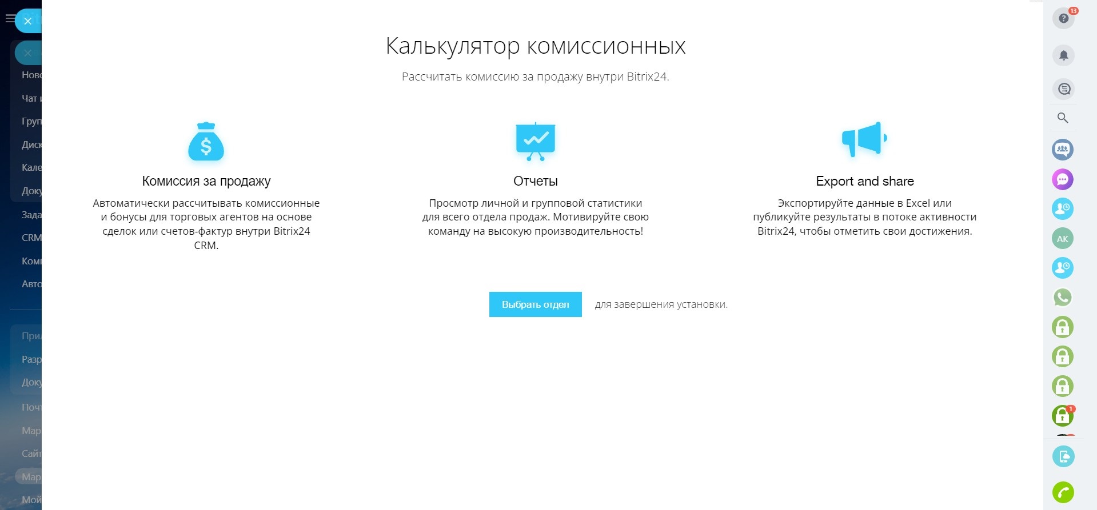Toggle the hamburger left menu

pyautogui.click(x=10, y=19)
